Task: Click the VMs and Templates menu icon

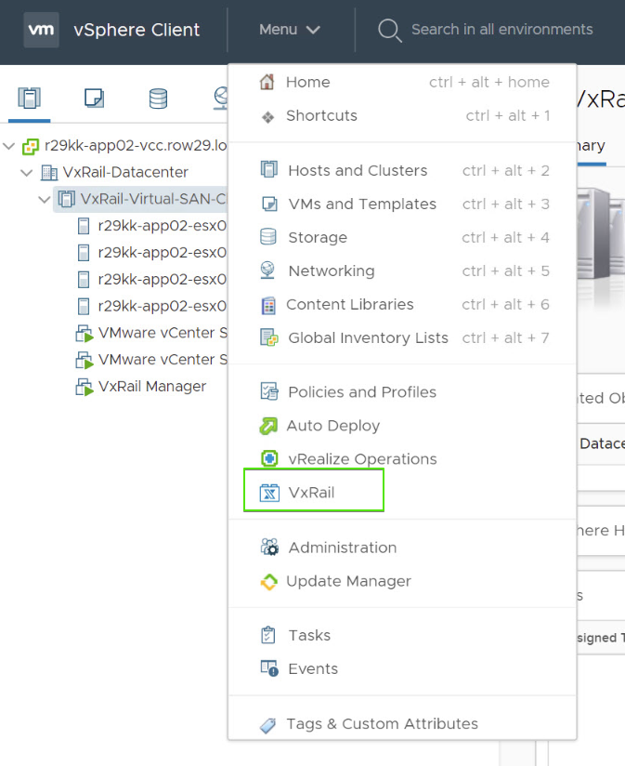Action: 269,204
